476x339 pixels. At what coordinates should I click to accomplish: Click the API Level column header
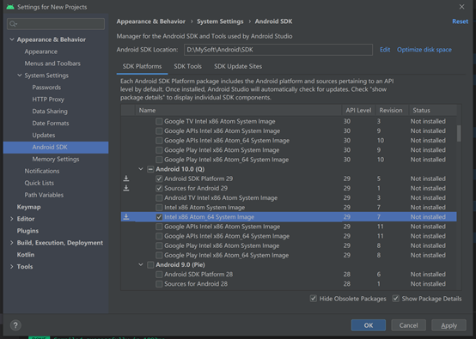pyautogui.click(x=358, y=111)
